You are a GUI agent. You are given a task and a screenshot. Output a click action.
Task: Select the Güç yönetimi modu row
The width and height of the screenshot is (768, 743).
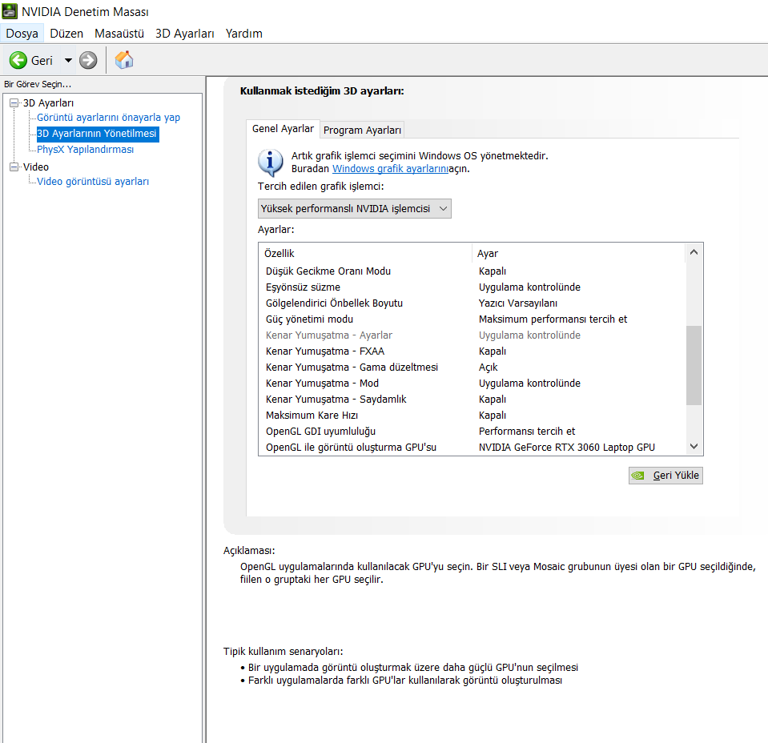pyautogui.click(x=471, y=319)
